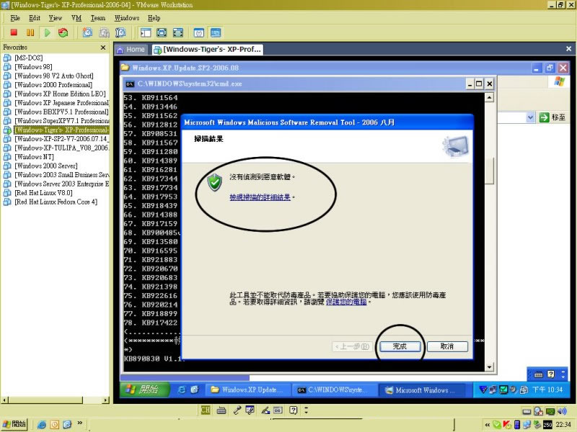Click guest 開始 Start button
The image size is (577, 432).
144,390
